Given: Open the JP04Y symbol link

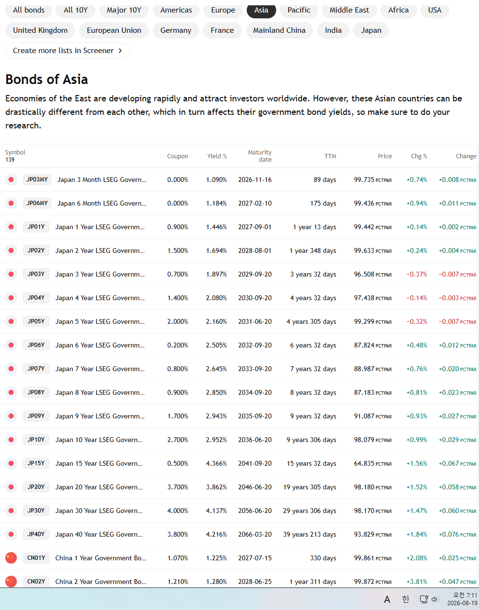Looking at the screenshot, I should (36, 298).
